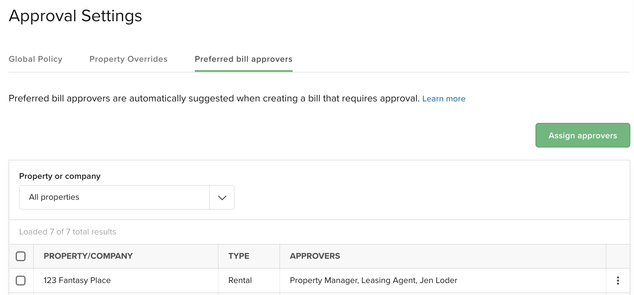Screen dimensions: 634x295
Task: Click the APPROVERS column header
Action: click(x=315, y=256)
